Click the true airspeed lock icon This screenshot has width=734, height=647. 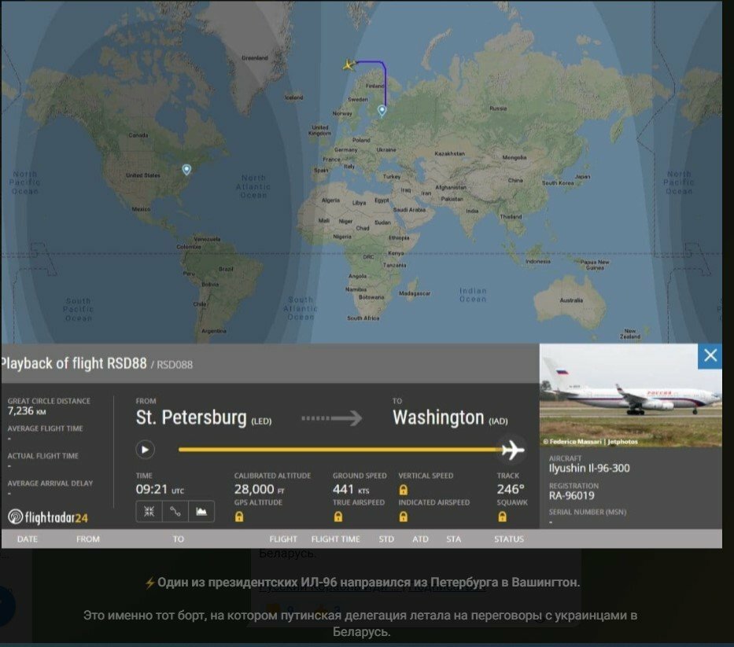pos(338,516)
